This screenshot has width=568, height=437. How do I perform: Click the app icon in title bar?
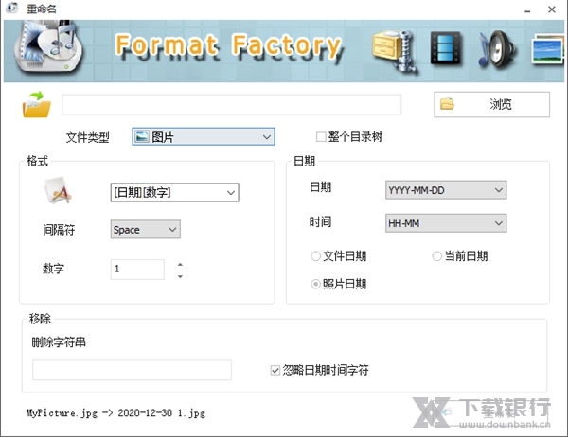pyautogui.click(x=12, y=8)
